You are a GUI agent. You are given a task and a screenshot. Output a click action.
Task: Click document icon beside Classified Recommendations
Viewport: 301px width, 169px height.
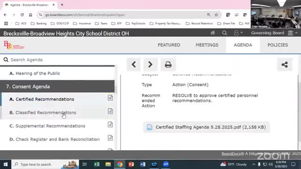click(x=110, y=111)
